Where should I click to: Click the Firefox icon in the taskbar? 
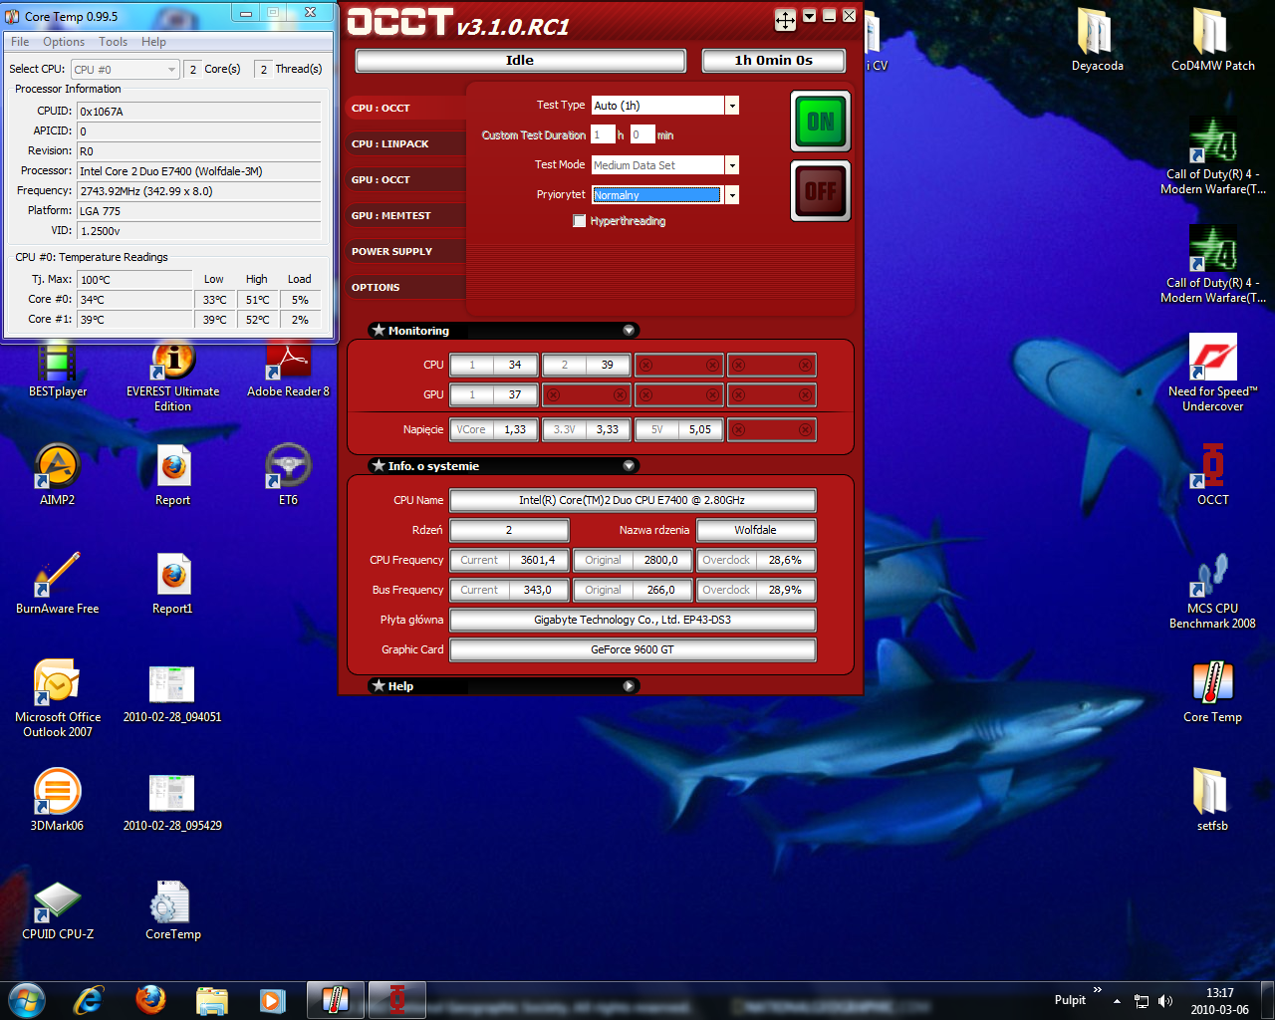tap(150, 999)
